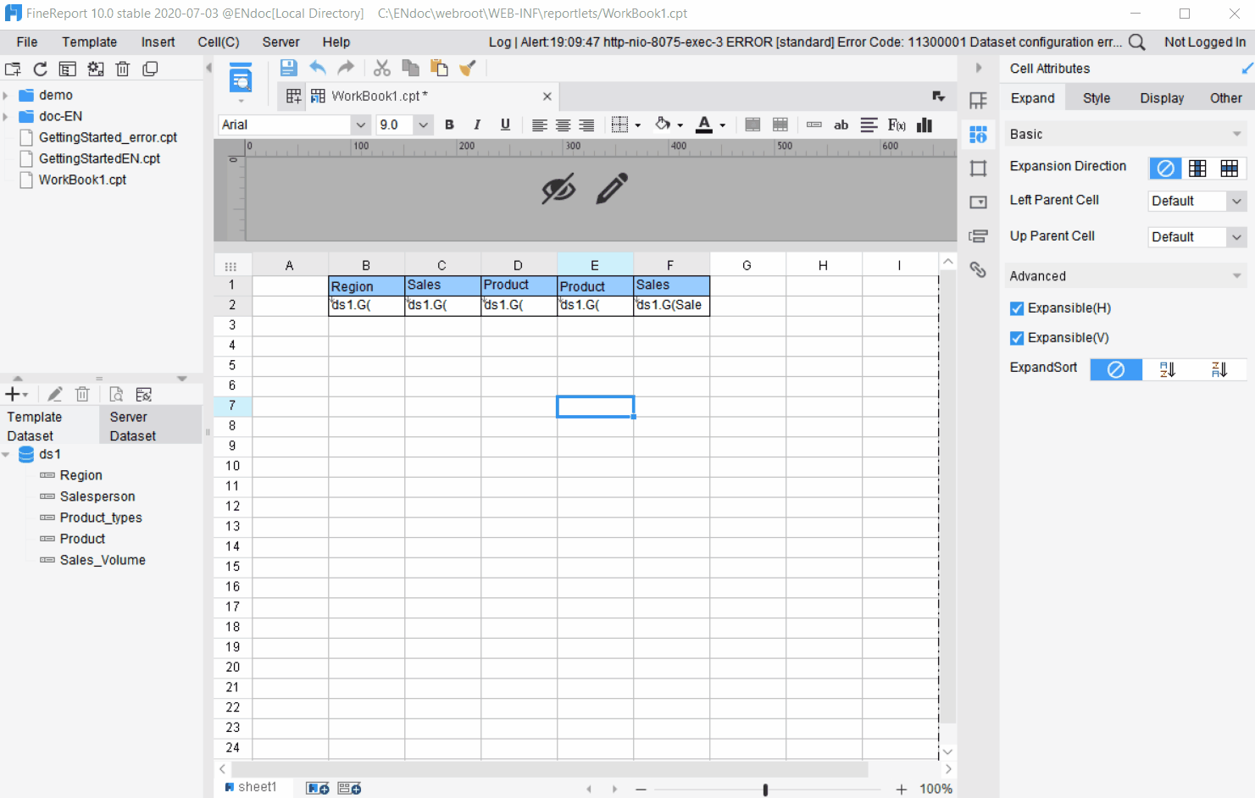Click Not Logged In link
The image size is (1255, 798).
tap(1205, 42)
